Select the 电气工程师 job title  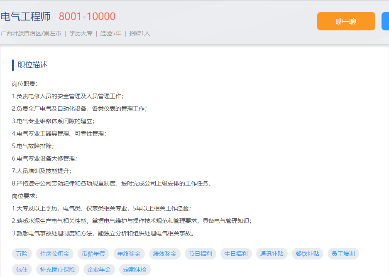[26, 17]
